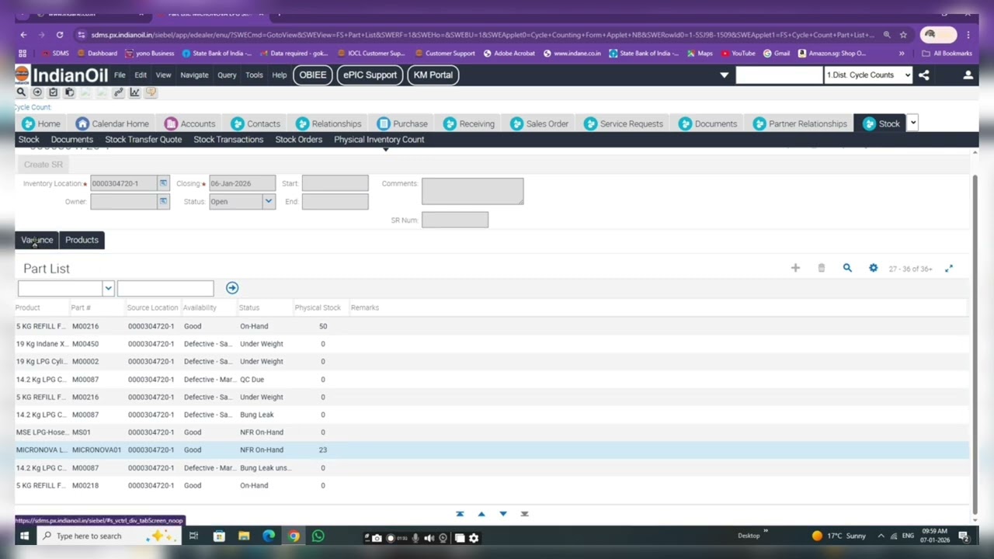Click the KM Portal button

[433, 75]
